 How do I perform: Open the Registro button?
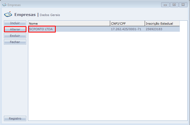(15, 118)
